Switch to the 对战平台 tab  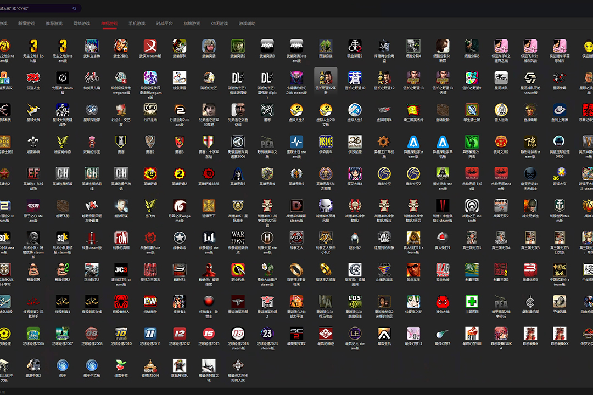[165, 24]
